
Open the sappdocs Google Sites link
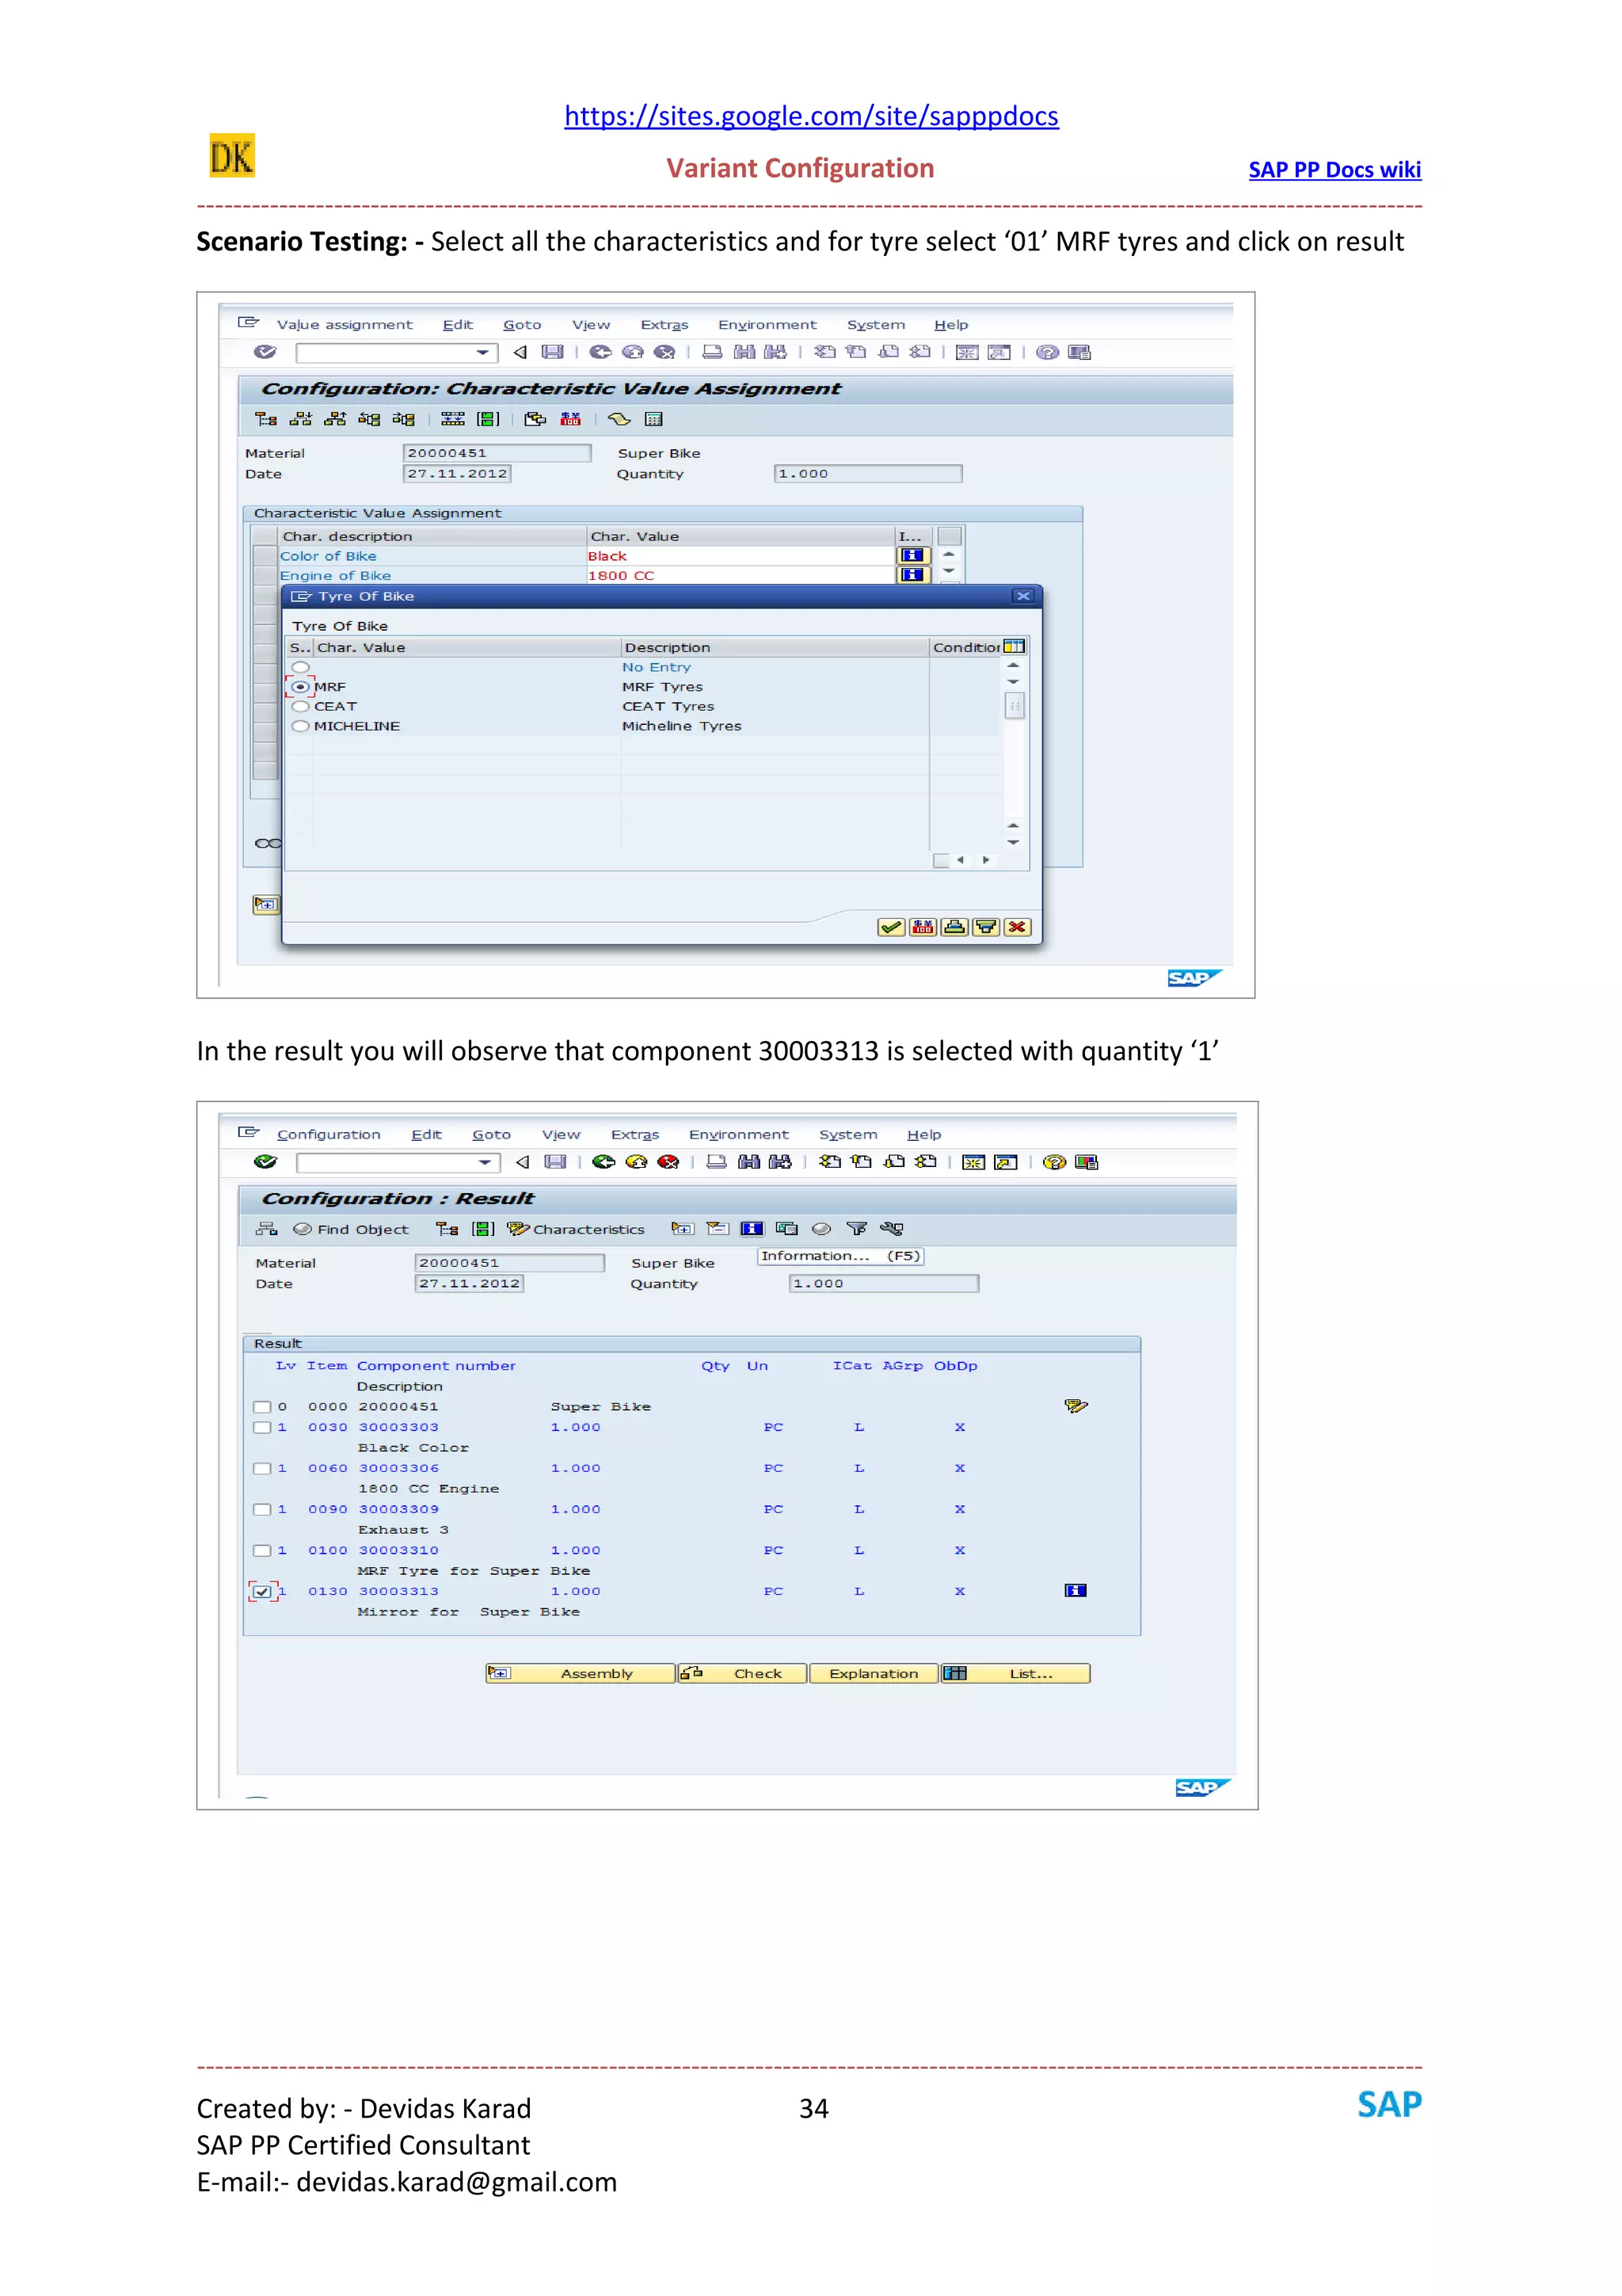coord(810,116)
